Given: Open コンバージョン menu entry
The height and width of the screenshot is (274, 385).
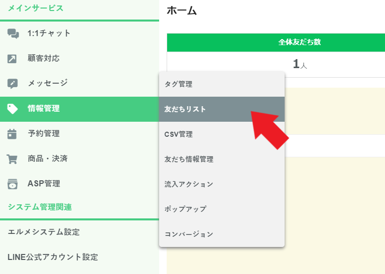Looking at the screenshot, I should pyautogui.click(x=189, y=234).
